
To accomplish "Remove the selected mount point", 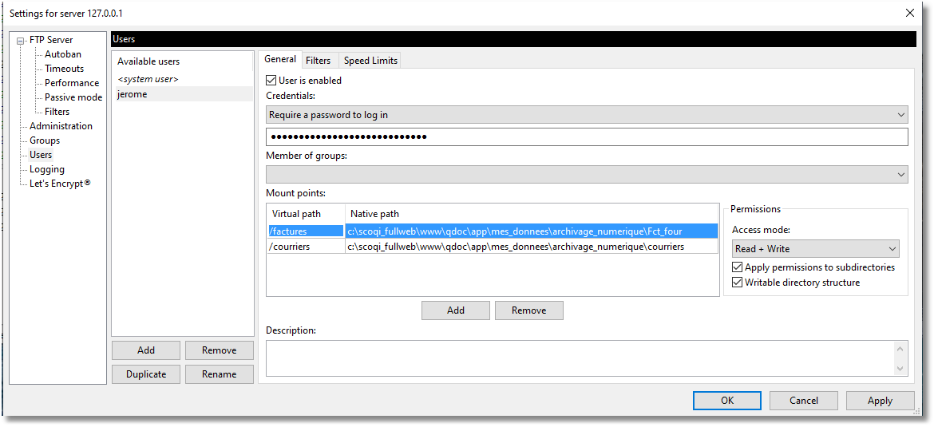I will [528, 310].
